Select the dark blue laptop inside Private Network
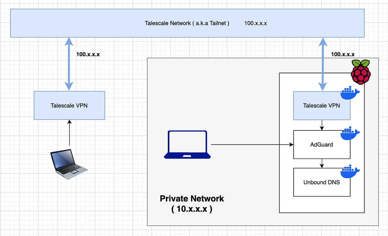 click(x=187, y=144)
